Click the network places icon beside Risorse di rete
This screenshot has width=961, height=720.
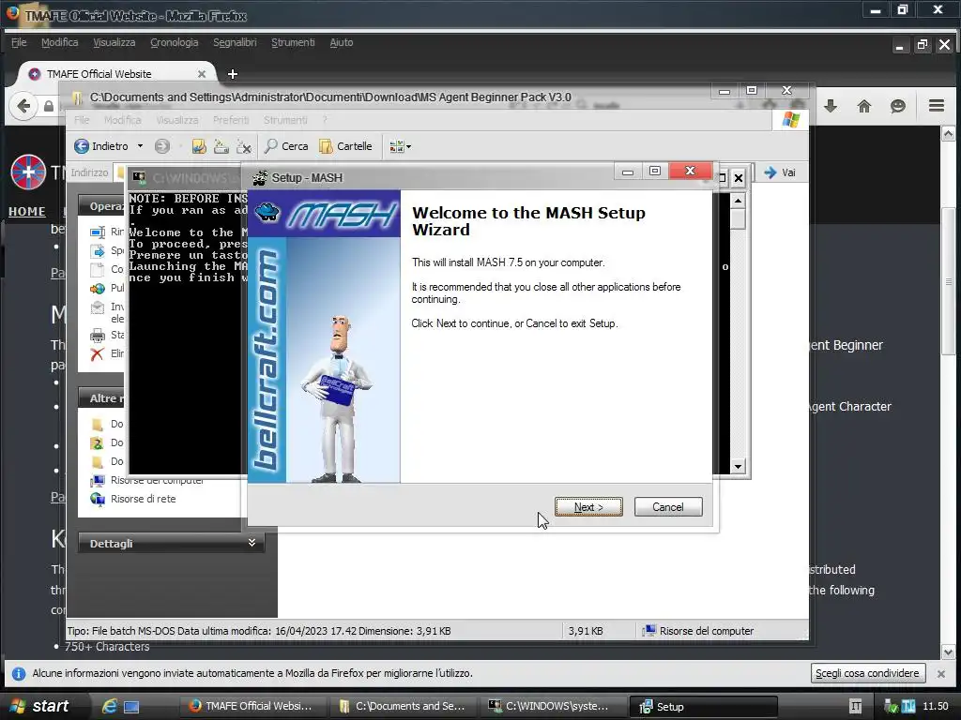(x=98, y=499)
